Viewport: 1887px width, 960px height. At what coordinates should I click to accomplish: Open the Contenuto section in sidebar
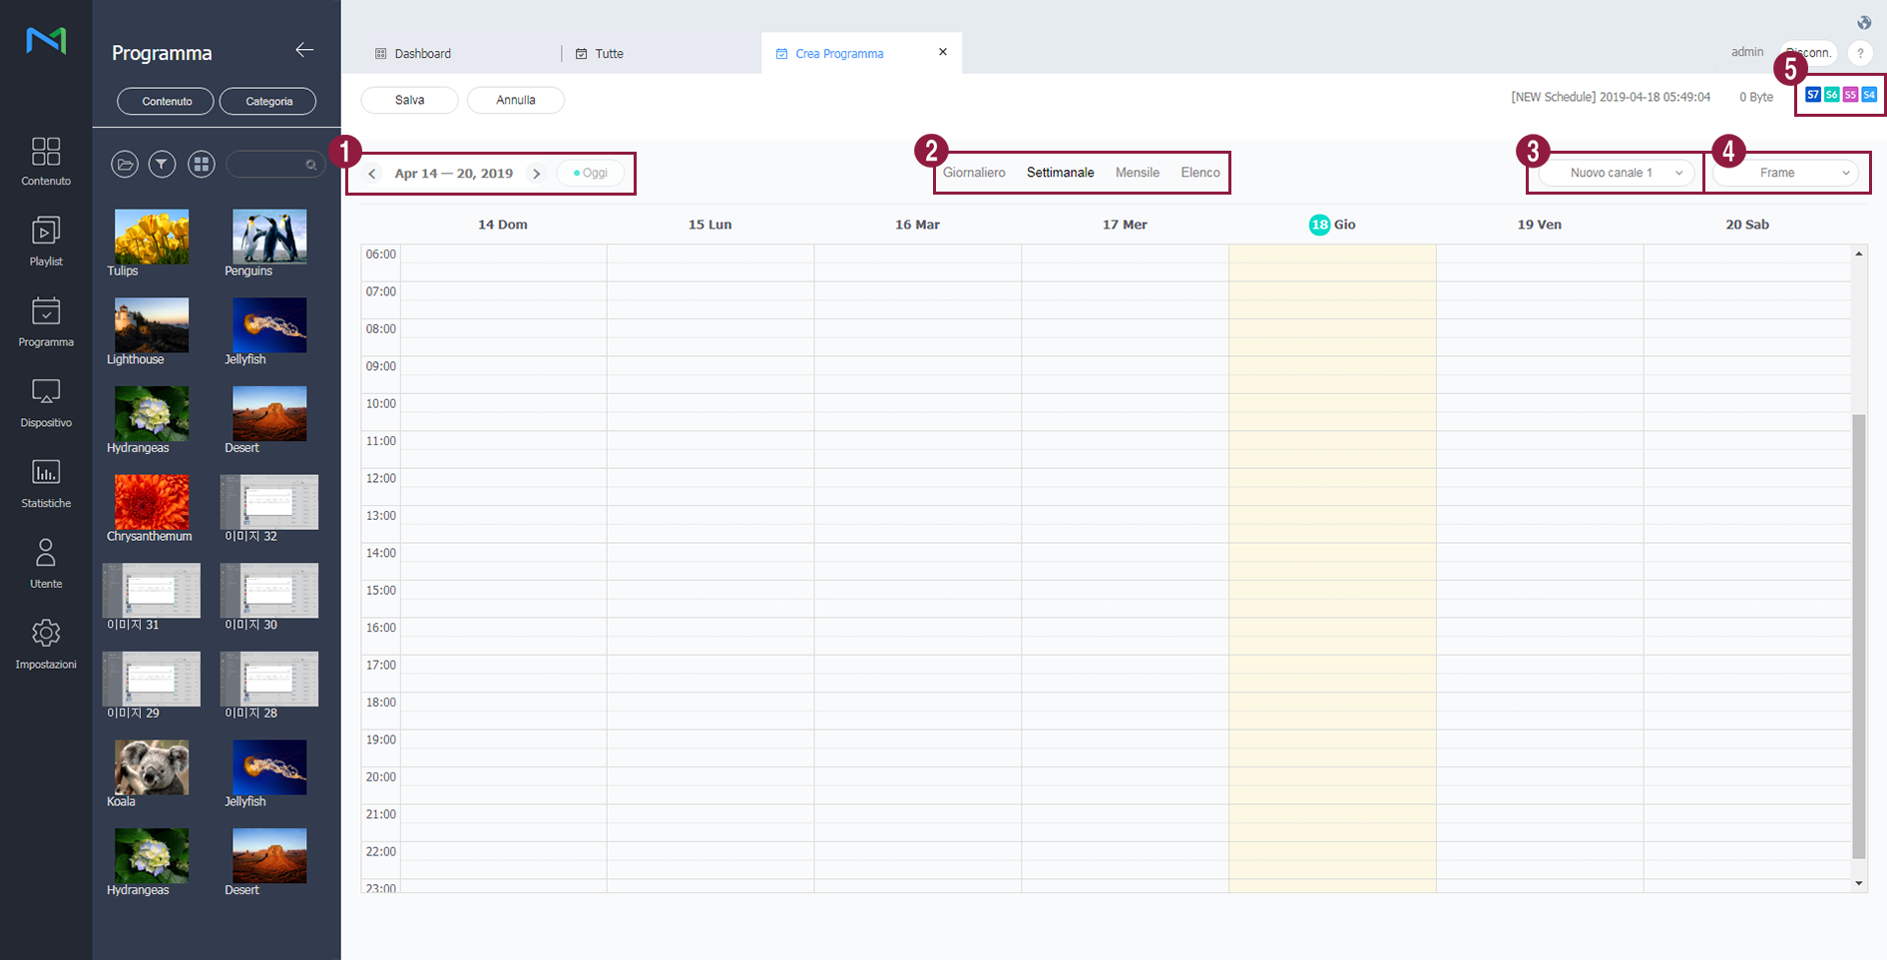(46, 162)
